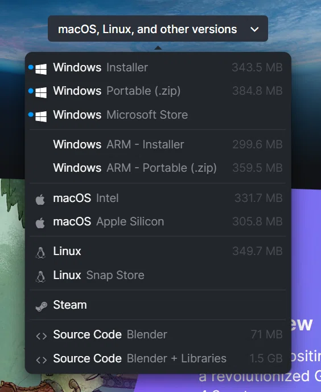The height and width of the screenshot is (392, 321).
Task: Select Windows Portable (.zip) download
Action: [x=158, y=91]
